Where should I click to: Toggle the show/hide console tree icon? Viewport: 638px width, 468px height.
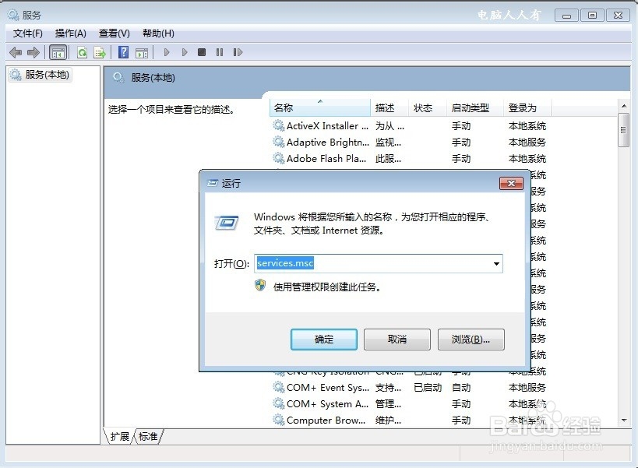tap(58, 52)
